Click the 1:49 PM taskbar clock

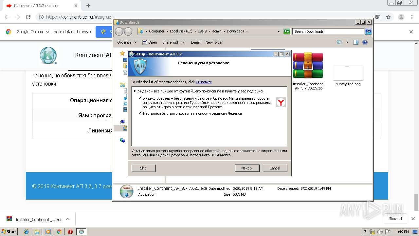(x=402, y=232)
